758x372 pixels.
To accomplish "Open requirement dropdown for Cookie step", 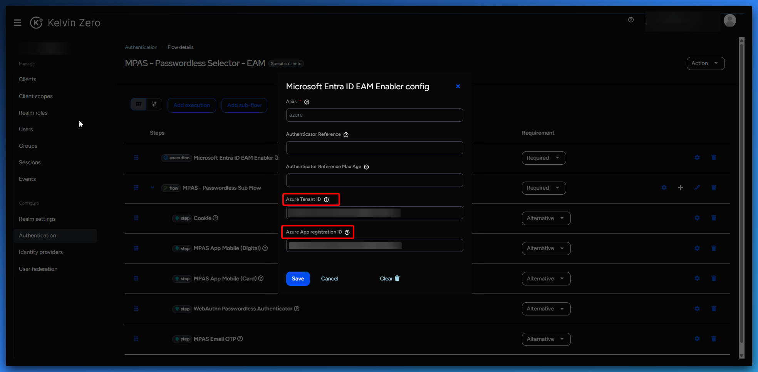I will tap(546, 218).
